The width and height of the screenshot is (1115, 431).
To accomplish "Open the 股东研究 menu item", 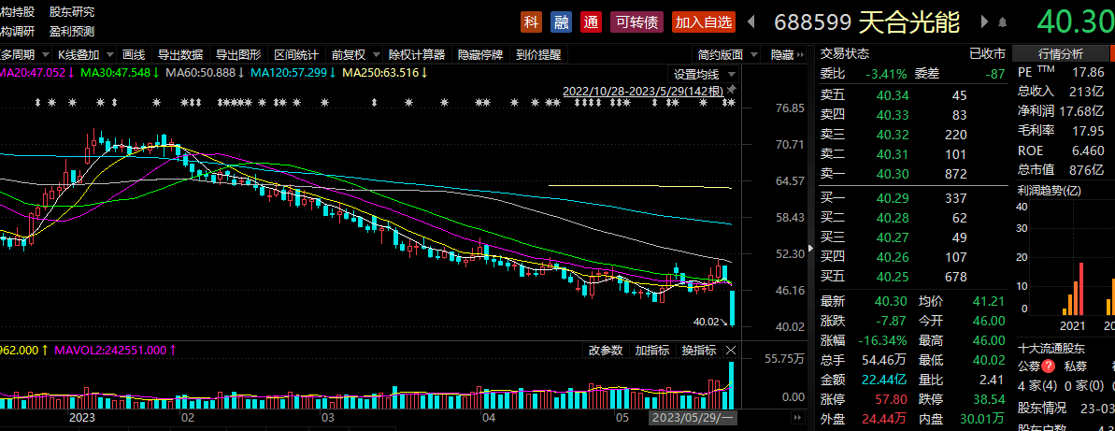I will (x=72, y=12).
